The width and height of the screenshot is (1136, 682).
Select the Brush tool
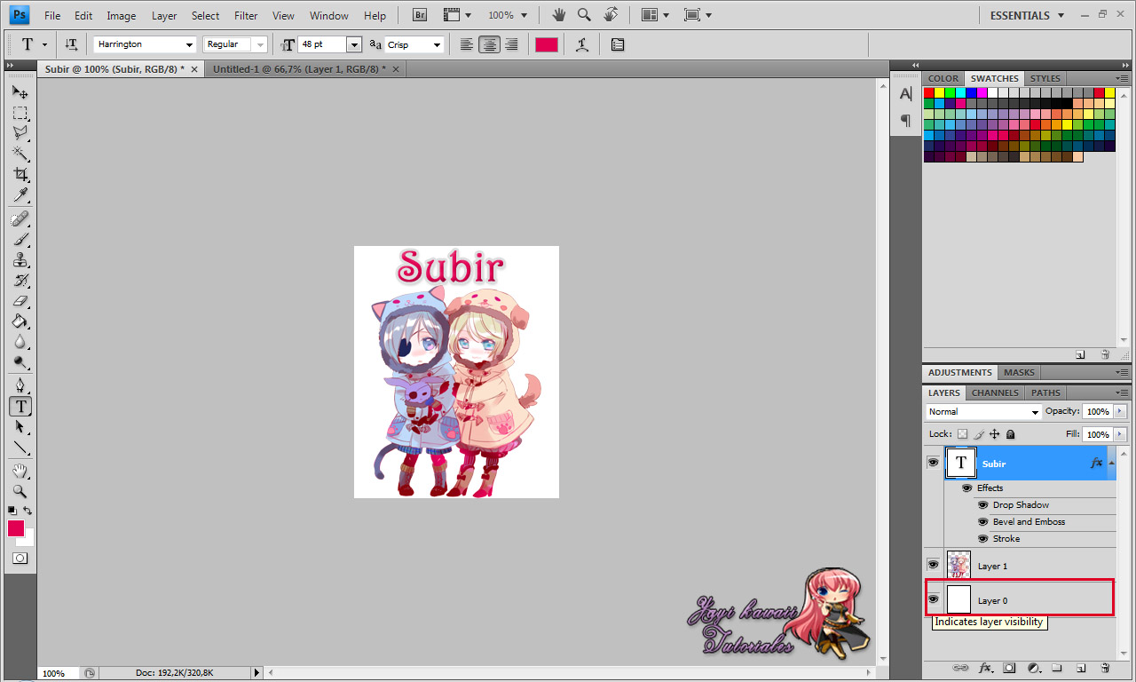coord(20,239)
